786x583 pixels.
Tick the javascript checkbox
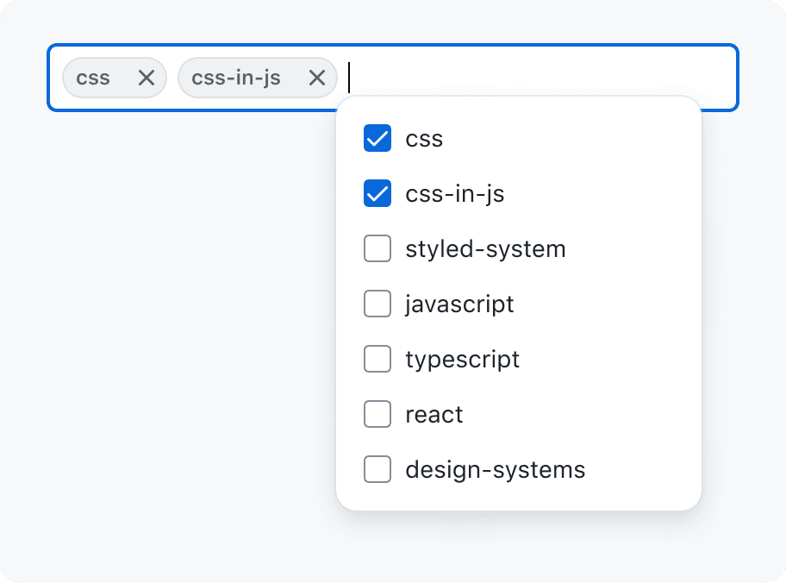coord(377,304)
